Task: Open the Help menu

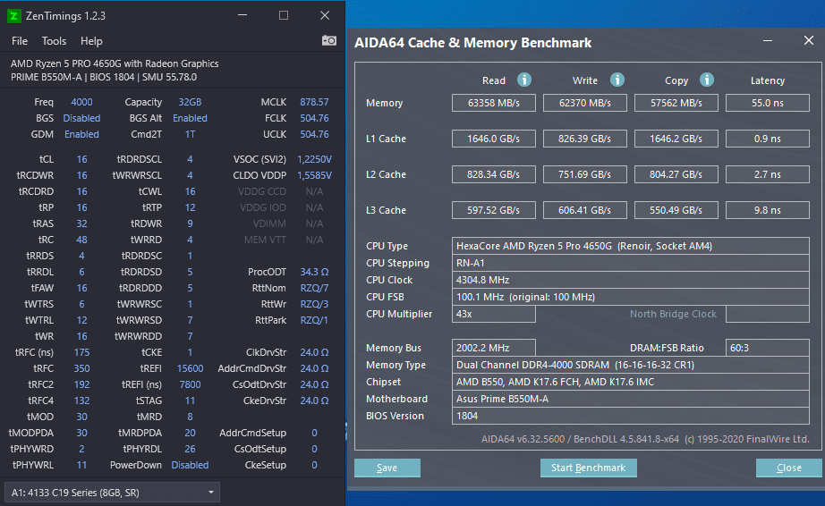Action: point(91,41)
